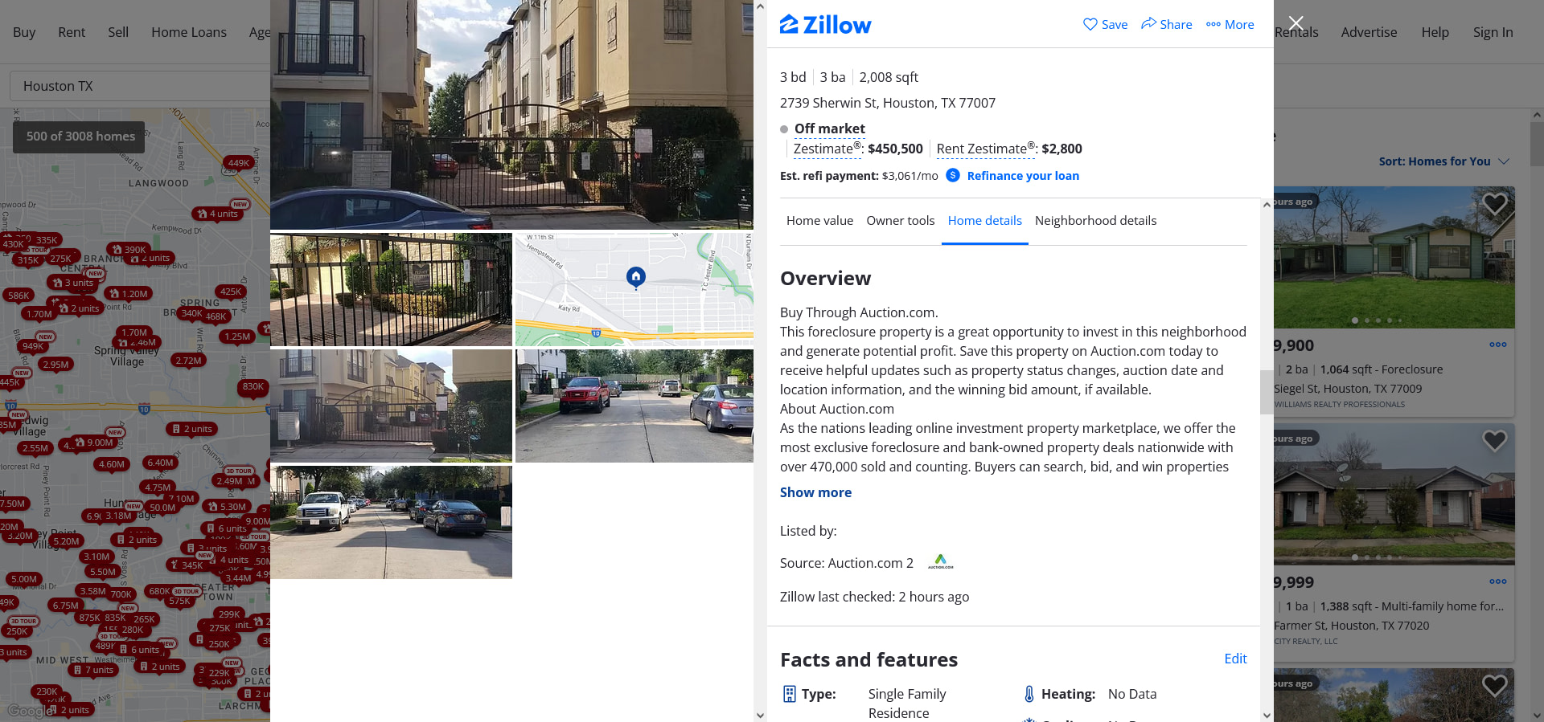Viewport: 1544px width, 722px height.
Task: Switch to the Neighborhood details tab
Action: (1095, 221)
